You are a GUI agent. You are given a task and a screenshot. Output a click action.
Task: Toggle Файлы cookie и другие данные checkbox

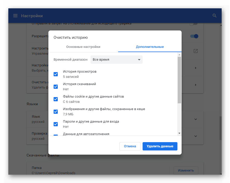[56, 99]
